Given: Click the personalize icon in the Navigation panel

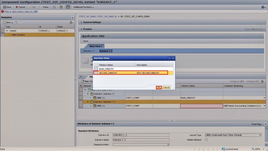Looking at the screenshot, I should 71,22.
